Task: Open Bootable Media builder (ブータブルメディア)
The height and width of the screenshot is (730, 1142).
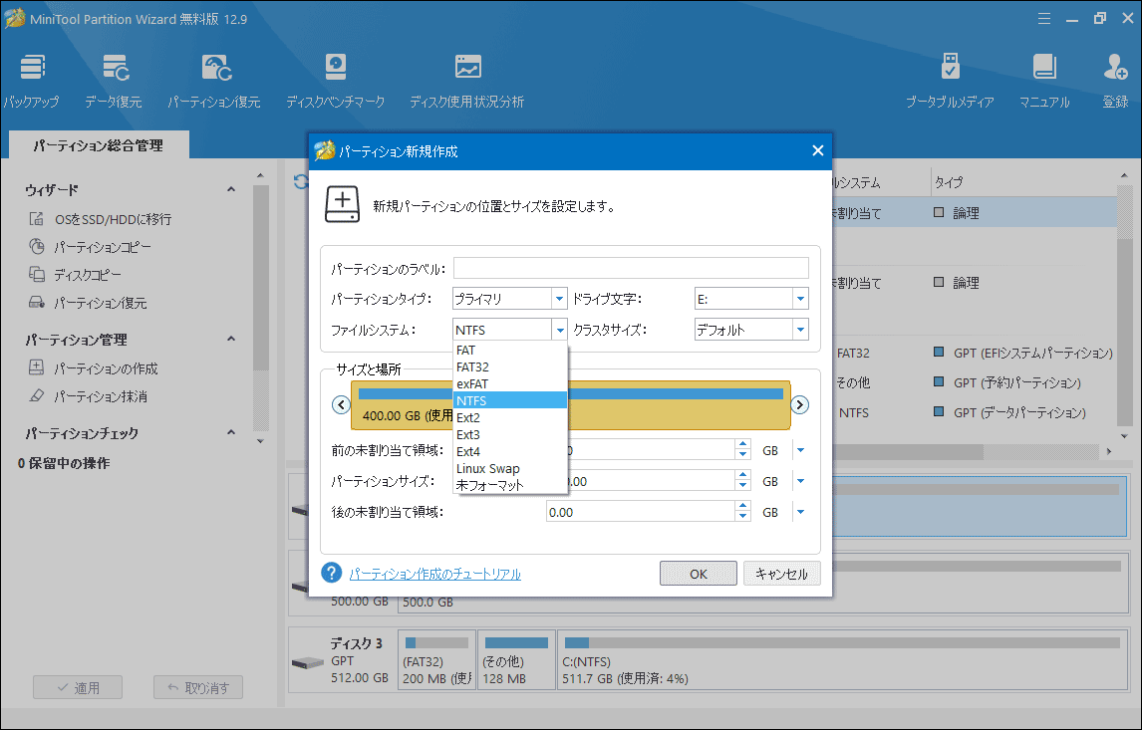Action: [x=950, y=81]
